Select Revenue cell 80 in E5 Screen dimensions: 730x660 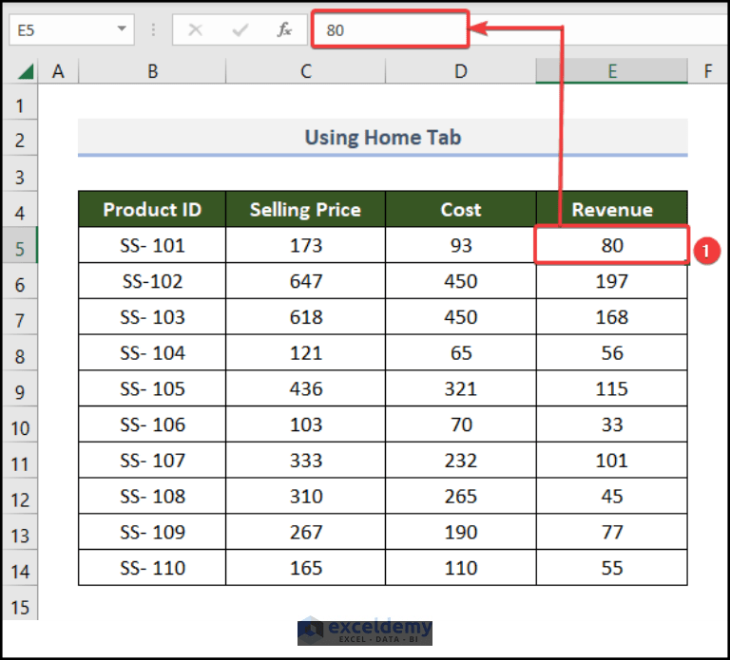click(612, 245)
